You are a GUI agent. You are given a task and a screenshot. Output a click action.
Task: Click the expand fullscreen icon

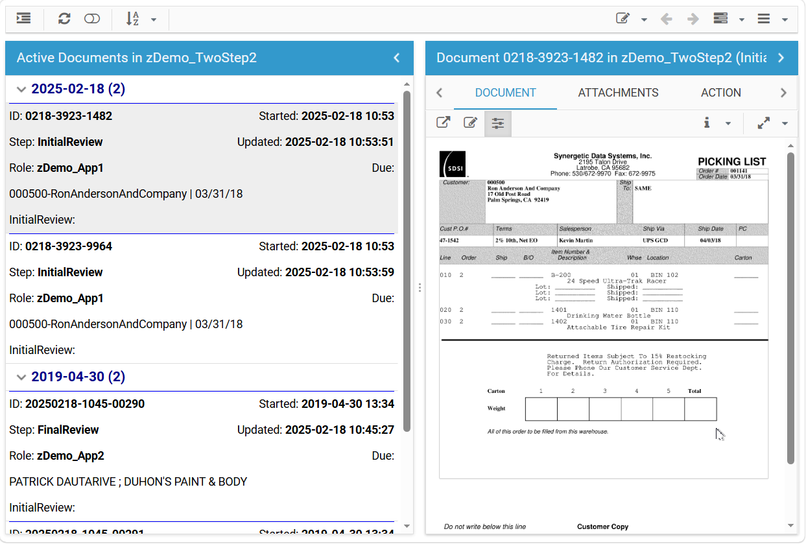(764, 123)
